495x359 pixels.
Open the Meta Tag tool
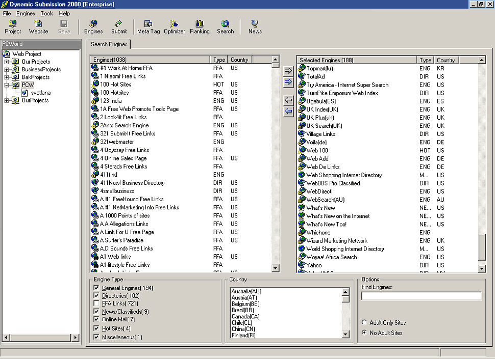tap(148, 27)
